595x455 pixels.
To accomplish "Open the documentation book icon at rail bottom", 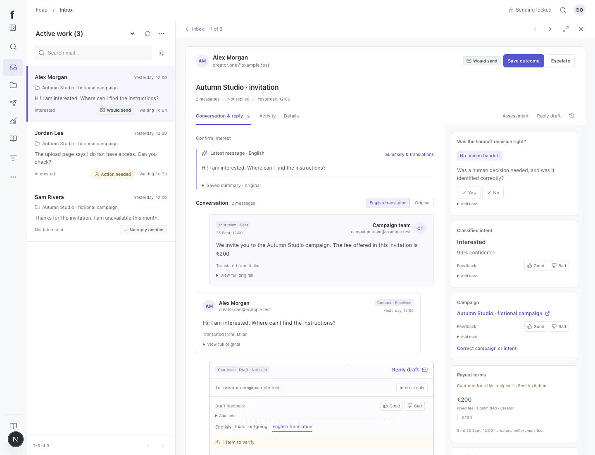I will pos(13,426).
